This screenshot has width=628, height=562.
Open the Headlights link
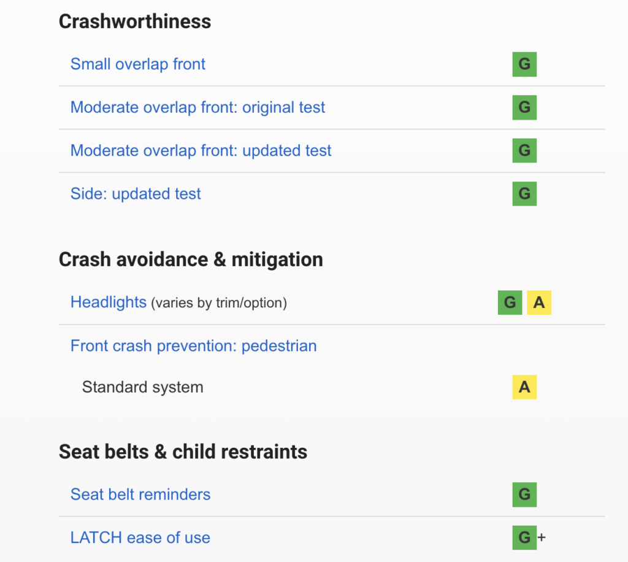(109, 302)
